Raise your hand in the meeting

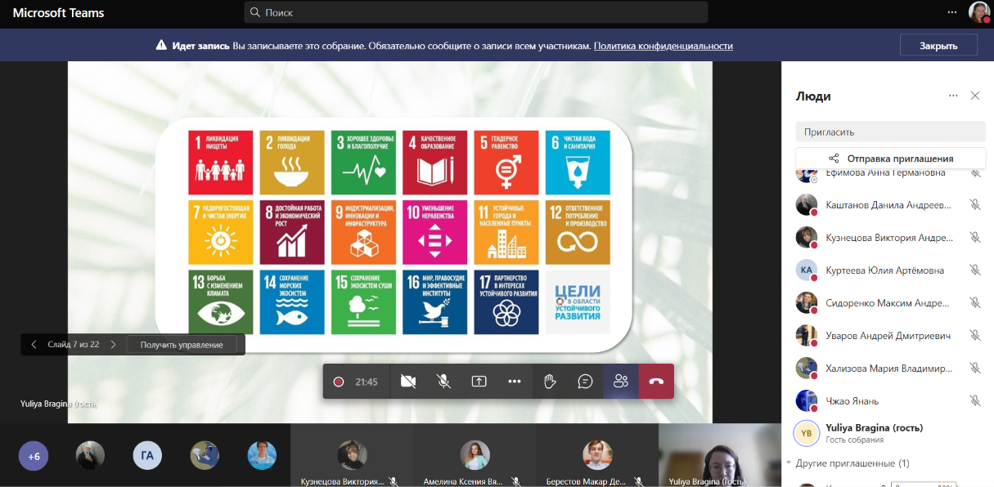tap(550, 382)
